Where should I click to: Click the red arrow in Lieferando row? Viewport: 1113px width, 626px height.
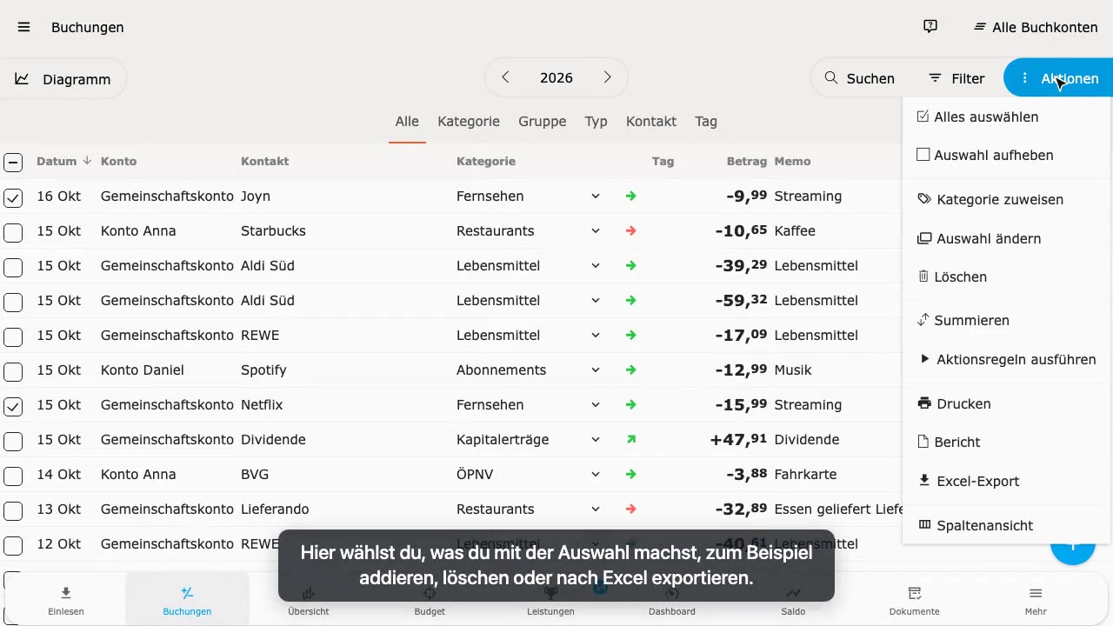631,509
